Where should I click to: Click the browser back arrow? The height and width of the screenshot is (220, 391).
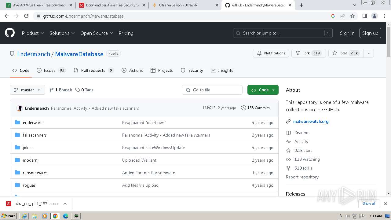tap(7, 16)
